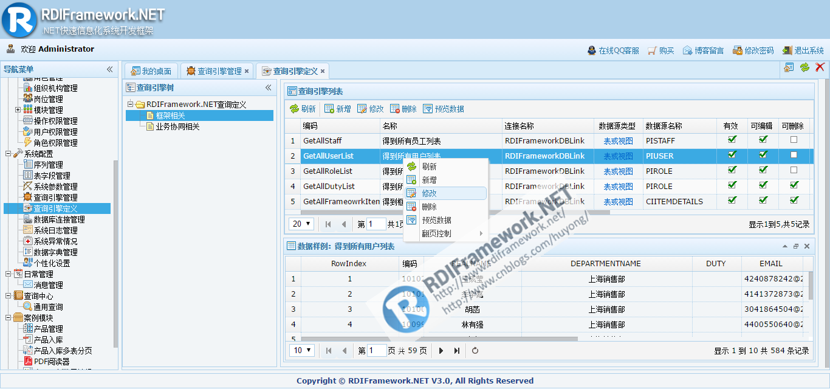Screen dimensions: 830x389
Task: Open 序列管理 from the navigation menu
Action: [x=48, y=165]
